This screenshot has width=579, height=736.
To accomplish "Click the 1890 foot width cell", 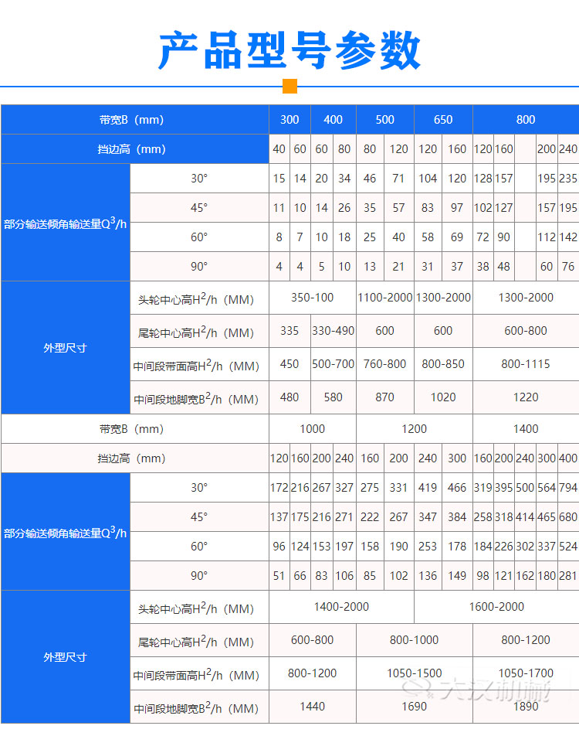I will [525, 707].
